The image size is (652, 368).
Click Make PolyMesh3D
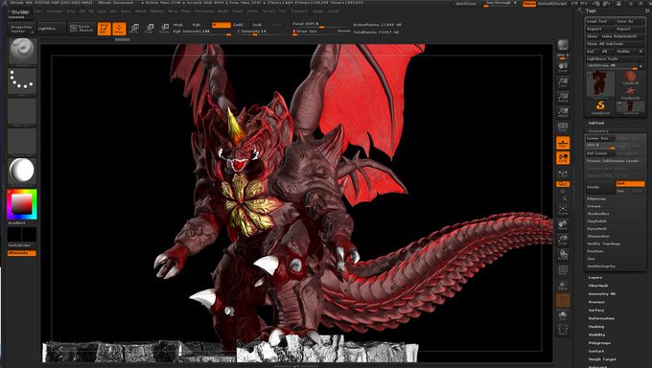[622, 36]
